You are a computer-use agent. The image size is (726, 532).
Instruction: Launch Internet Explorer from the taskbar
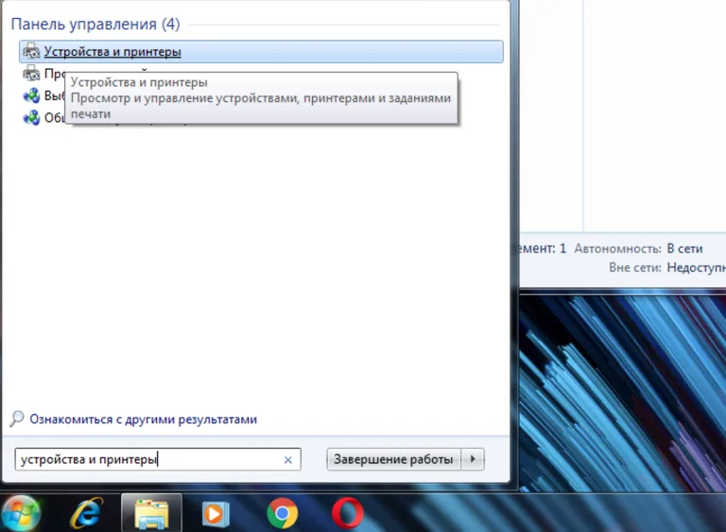(x=87, y=513)
